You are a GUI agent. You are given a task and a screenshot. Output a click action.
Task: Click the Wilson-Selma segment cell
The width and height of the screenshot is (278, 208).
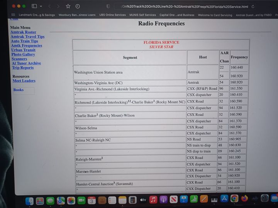pyautogui.click(x=130, y=128)
